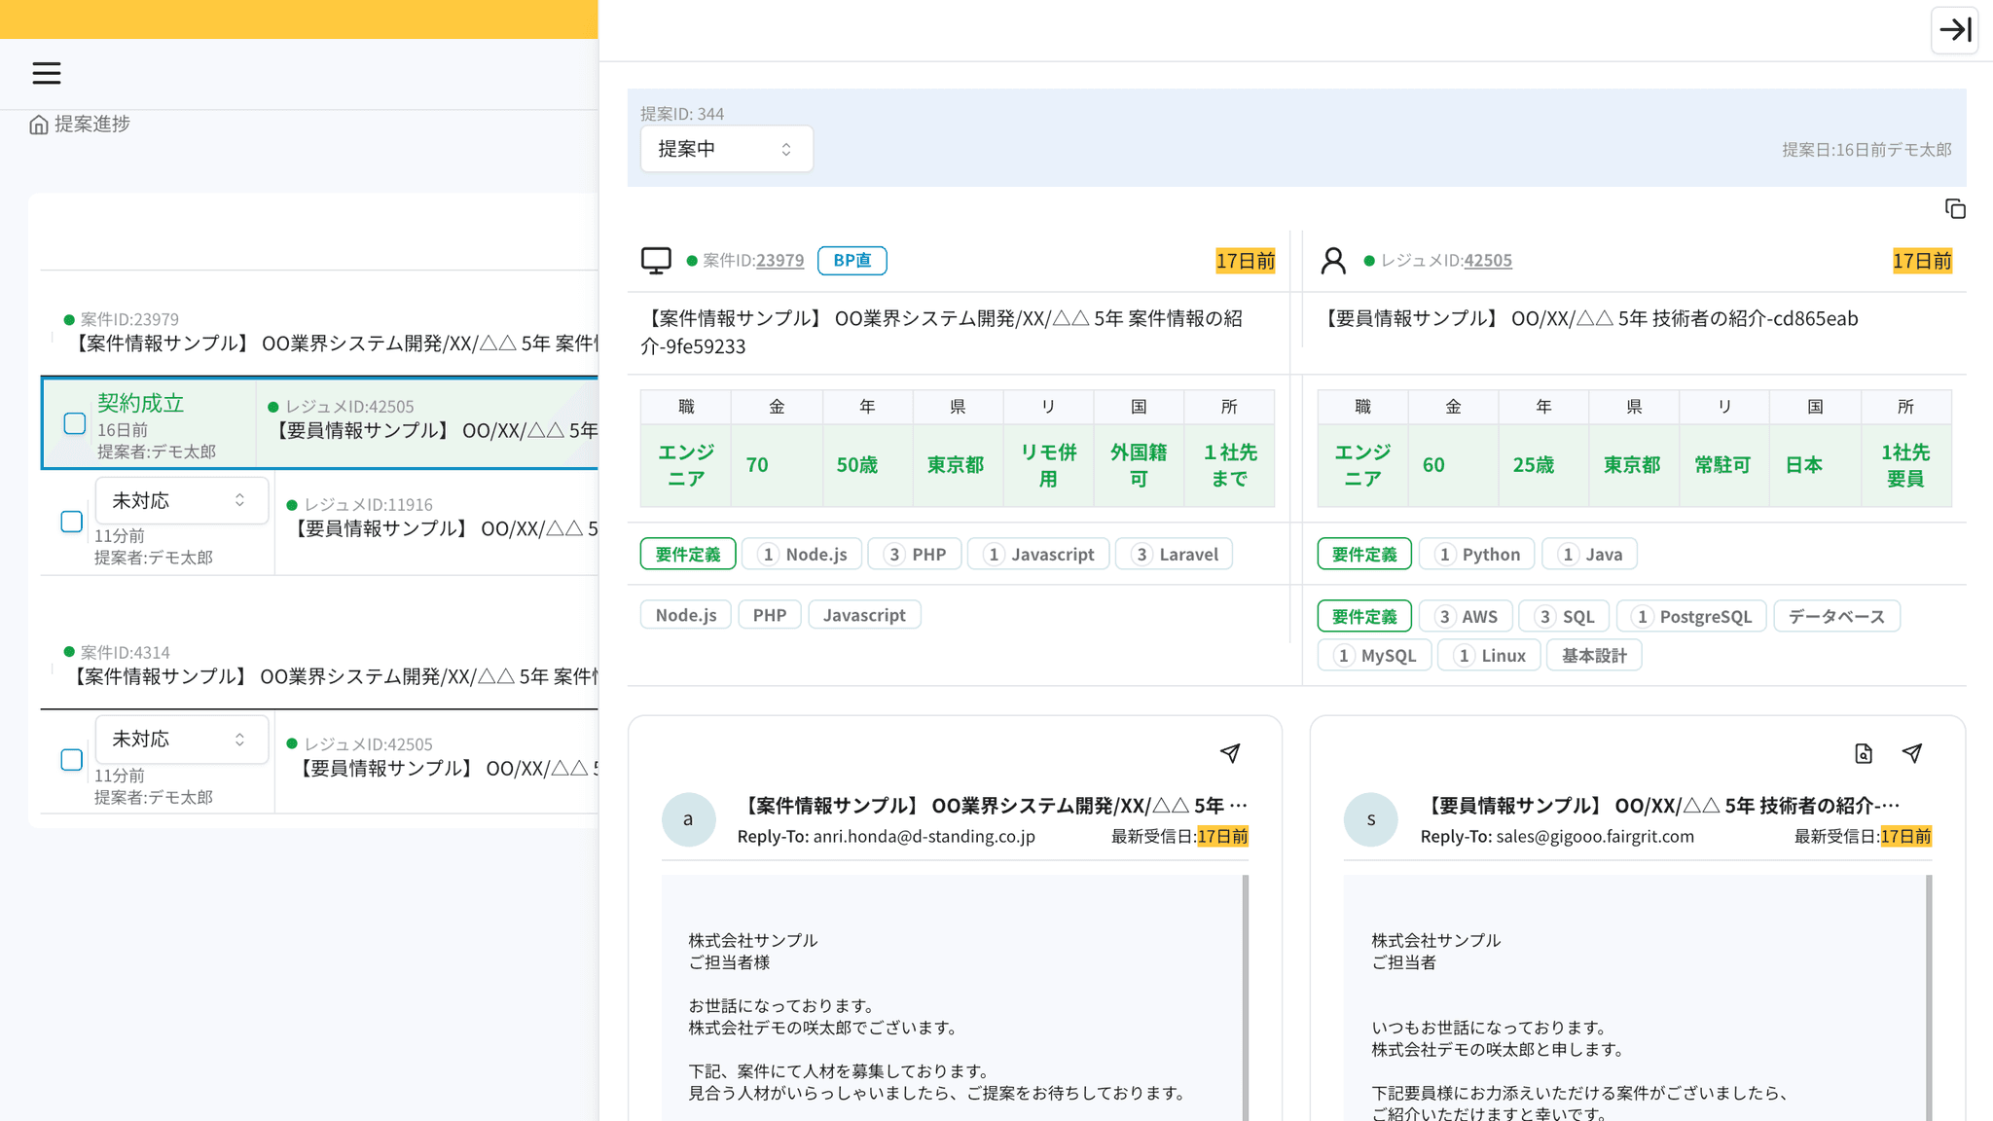Screen dimensions: 1993x1121
Task: Click the home icon beside 提案進捗
Action: coord(39,125)
